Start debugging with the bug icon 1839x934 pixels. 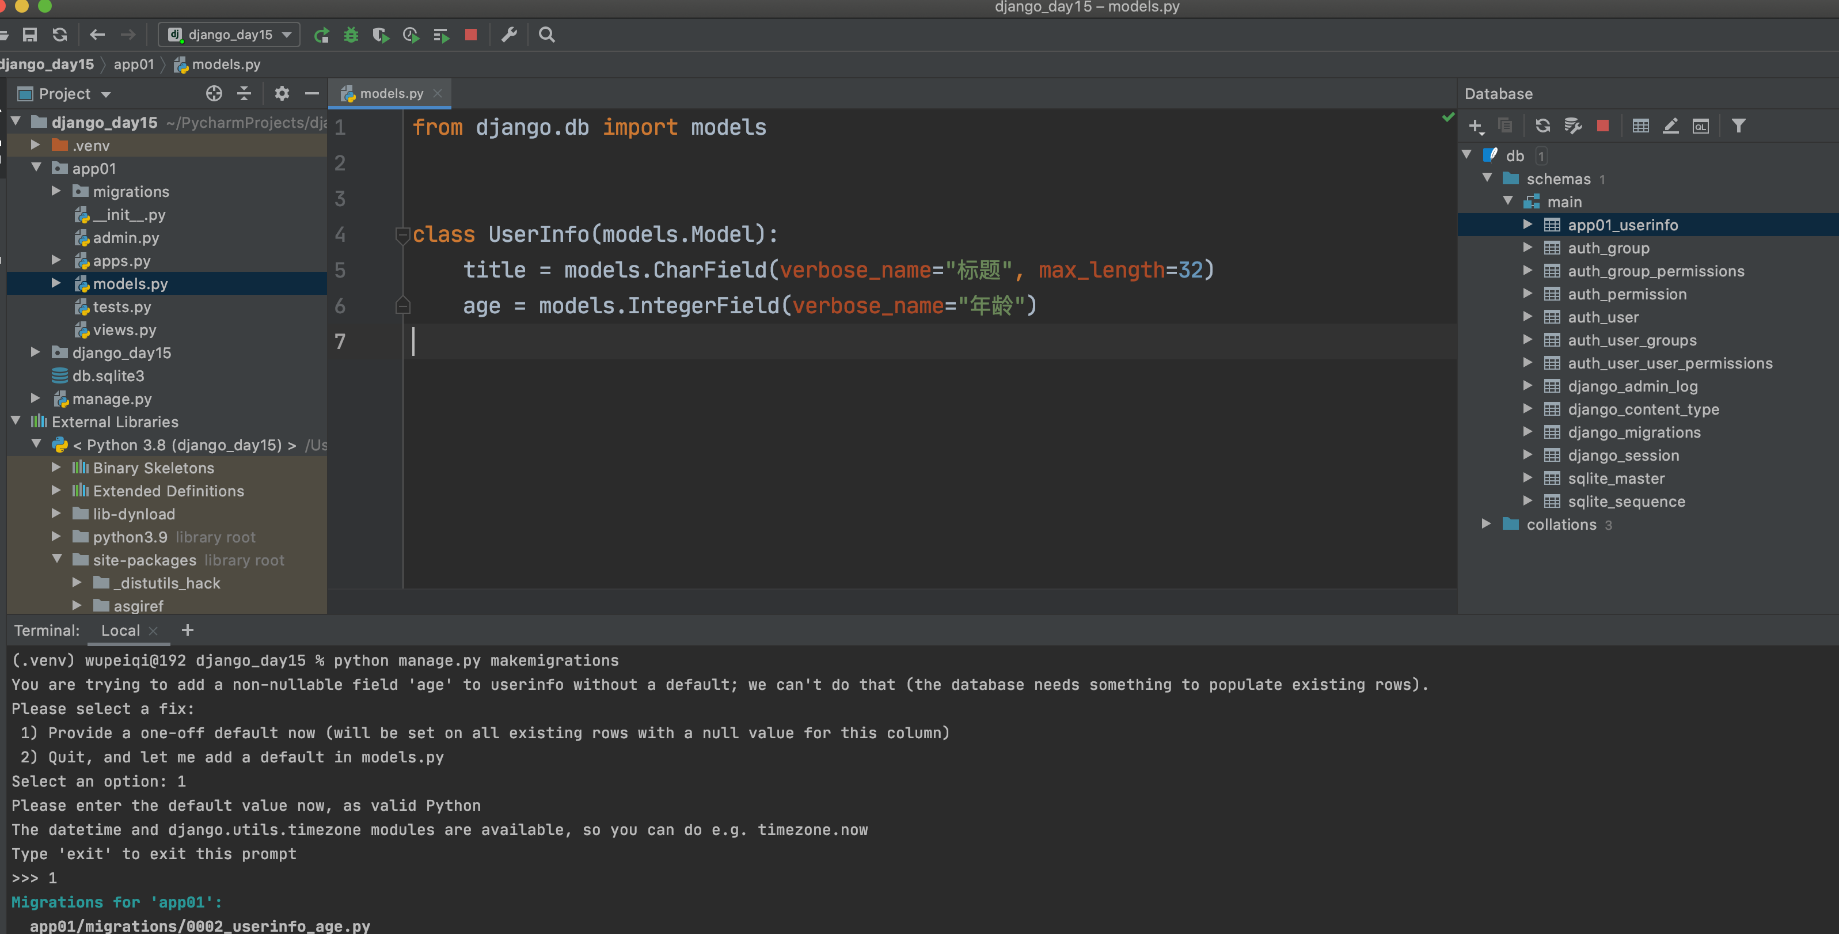point(351,35)
